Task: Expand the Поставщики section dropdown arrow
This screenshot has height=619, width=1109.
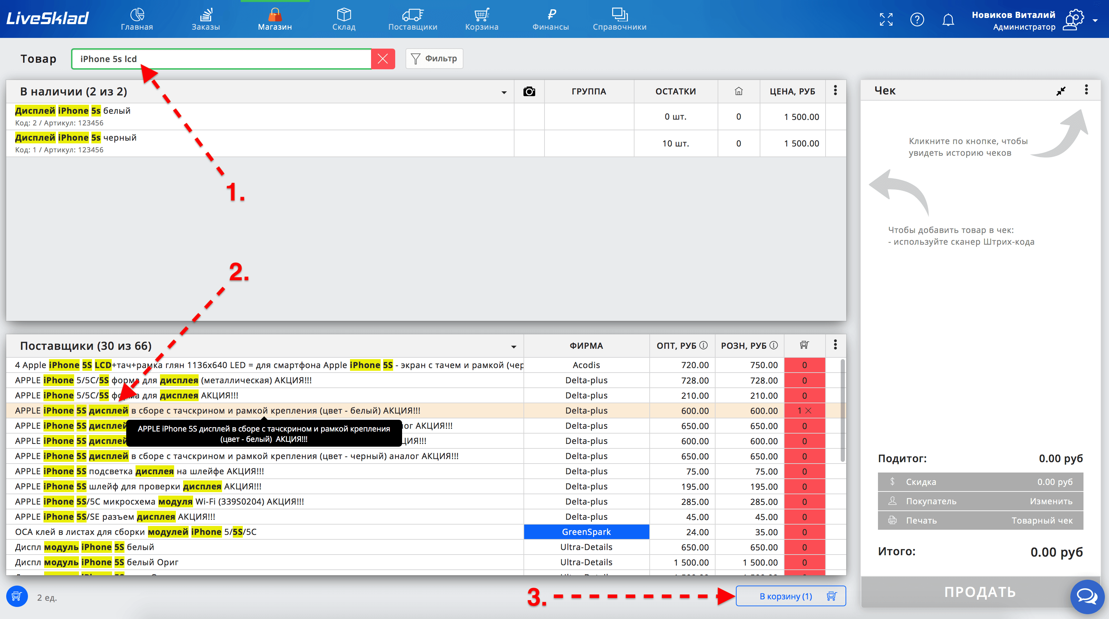Action: tap(513, 347)
